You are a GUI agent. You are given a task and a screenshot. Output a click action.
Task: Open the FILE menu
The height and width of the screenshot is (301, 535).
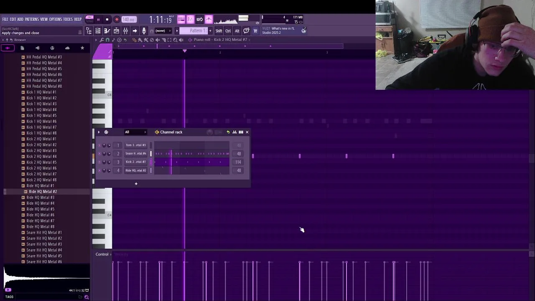click(5, 19)
